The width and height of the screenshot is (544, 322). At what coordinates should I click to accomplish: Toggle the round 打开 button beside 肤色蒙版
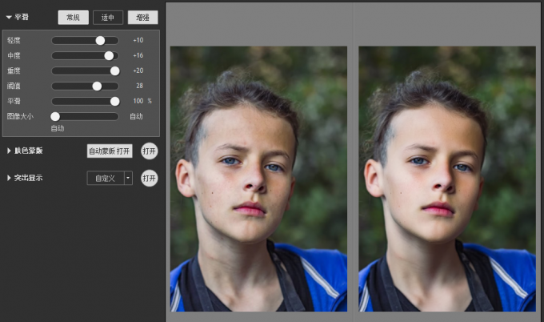[149, 151]
